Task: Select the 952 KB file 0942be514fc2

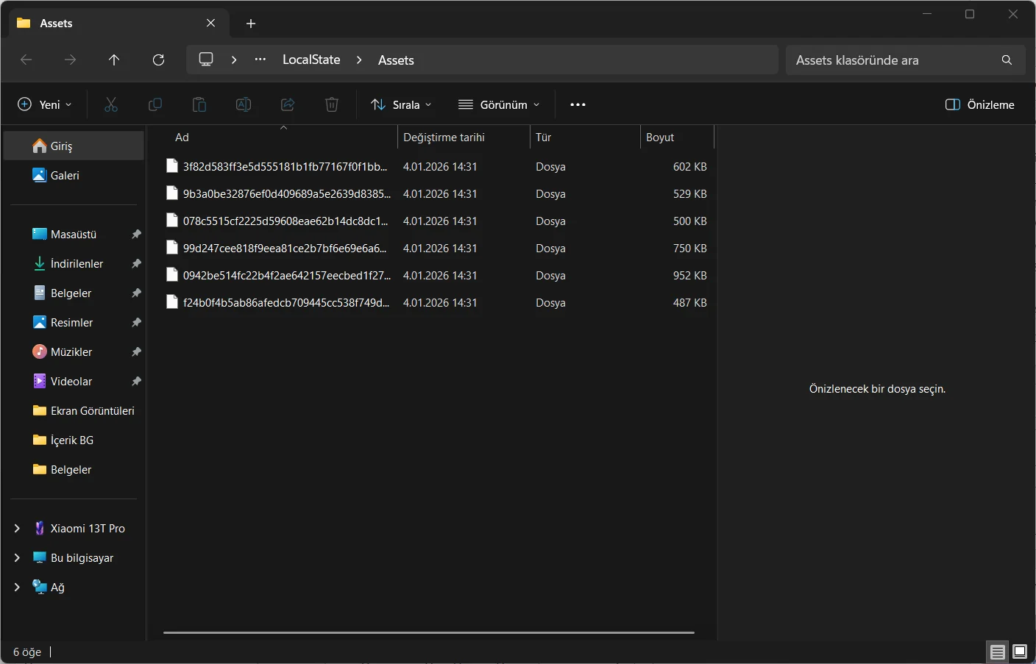Action: point(437,276)
